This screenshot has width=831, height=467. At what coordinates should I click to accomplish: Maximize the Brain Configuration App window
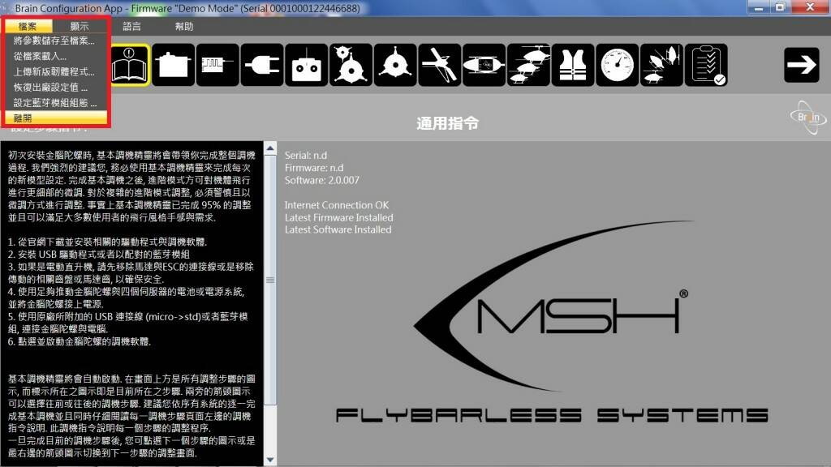click(780, 7)
